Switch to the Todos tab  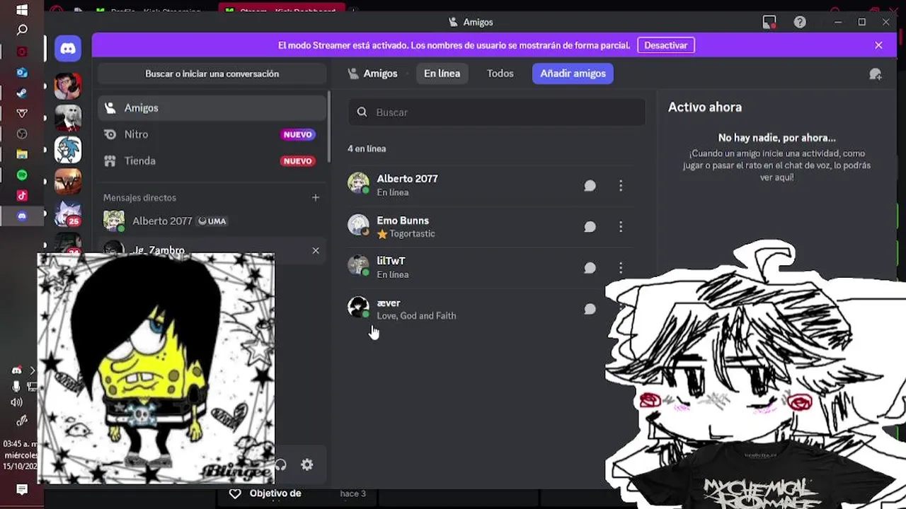500,74
